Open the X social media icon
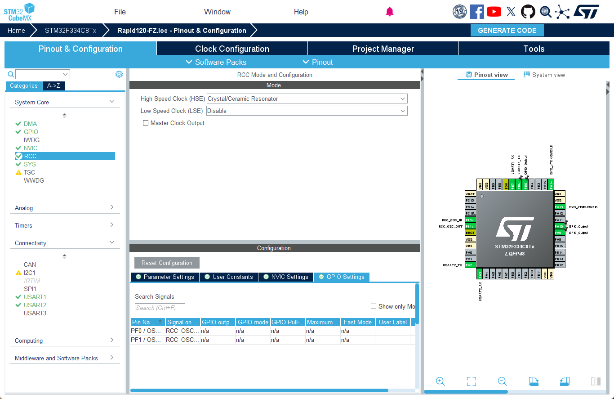The height and width of the screenshot is (399, 614). pyautogui.click(x=511, y=12)
